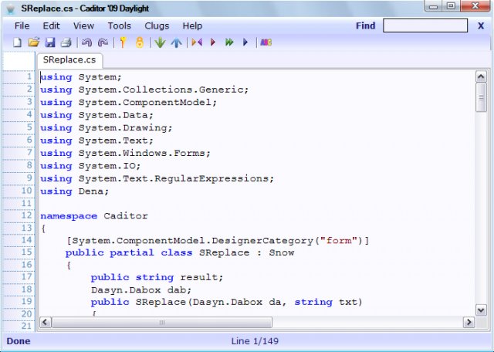Click the 'System.IO' text
The height and width of the screenshot is (352, 494).
[107, 166]
